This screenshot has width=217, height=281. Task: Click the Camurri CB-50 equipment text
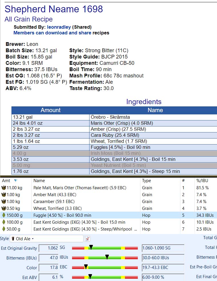pos(117,63)
